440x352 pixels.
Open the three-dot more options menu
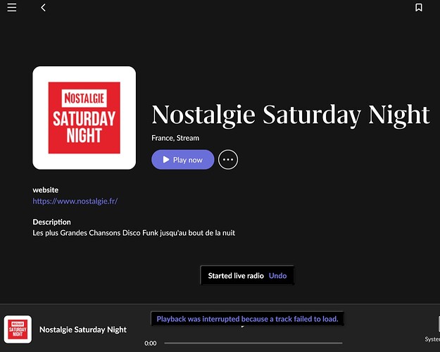228,160
